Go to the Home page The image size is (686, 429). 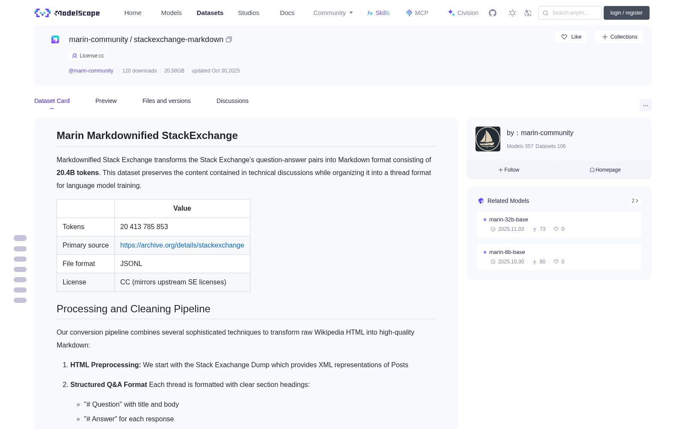[x=133, y=13]
